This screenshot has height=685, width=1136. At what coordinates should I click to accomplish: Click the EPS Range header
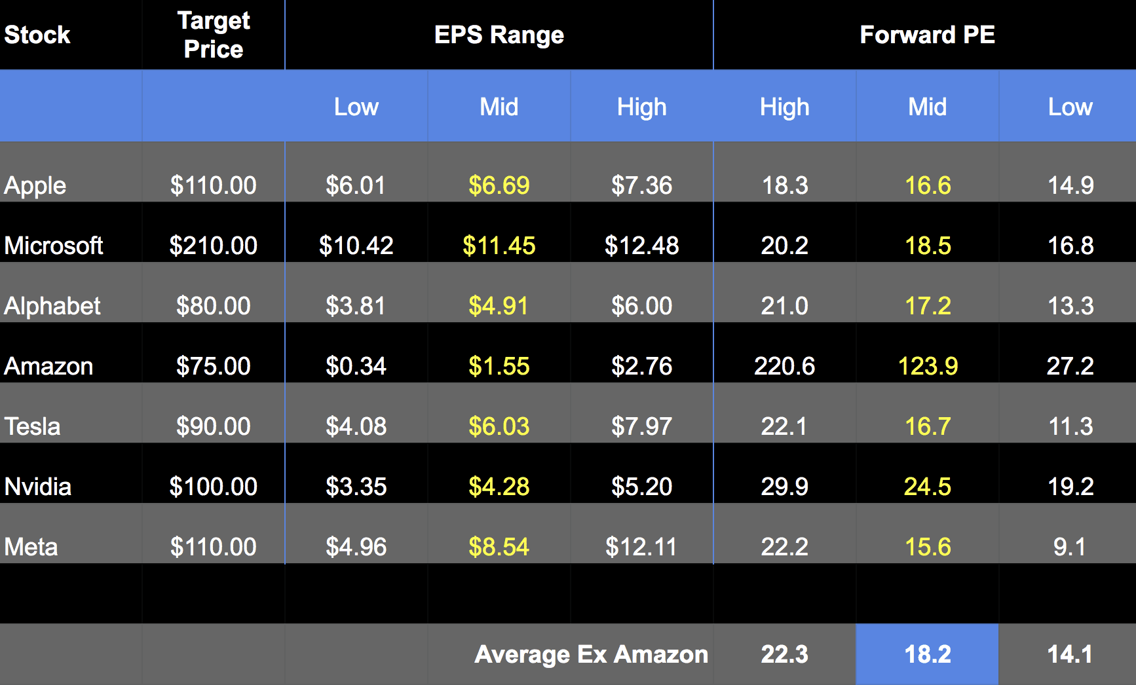pyautogui.click(x=499, y=35)
